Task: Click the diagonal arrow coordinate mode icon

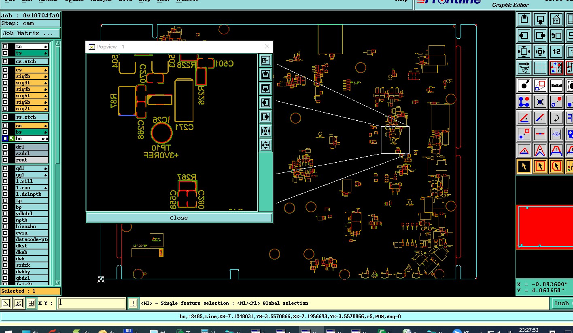Action: coord(6,303)
